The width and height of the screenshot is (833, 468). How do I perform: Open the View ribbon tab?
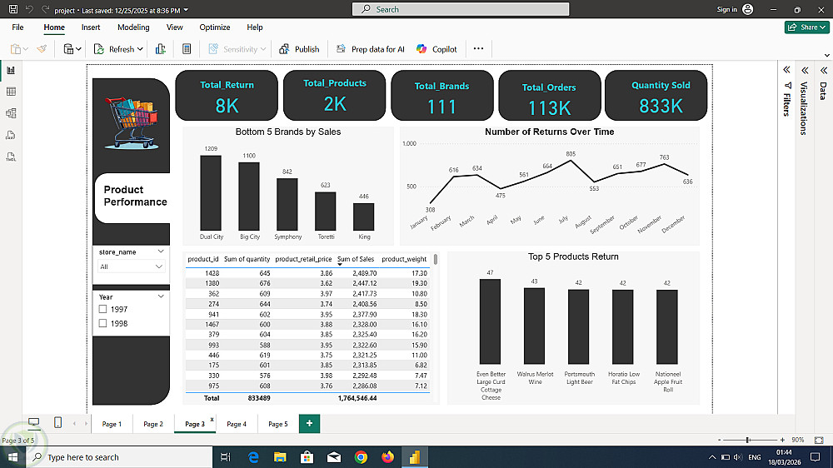174,27
